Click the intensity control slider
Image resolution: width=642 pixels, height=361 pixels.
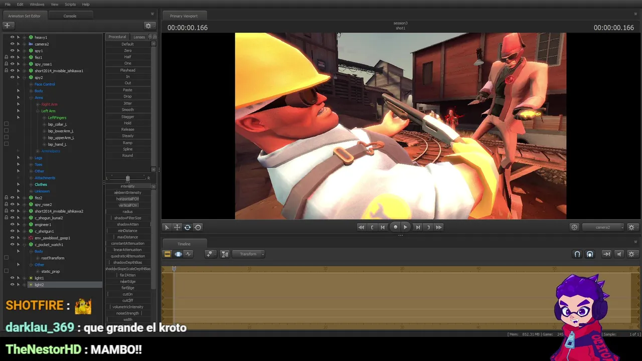pyautogui.click(x=128, y=186)
